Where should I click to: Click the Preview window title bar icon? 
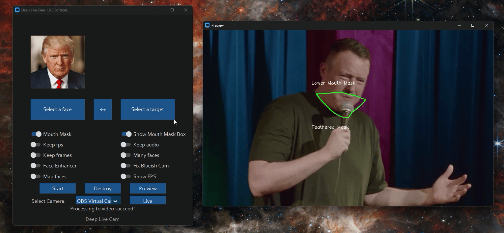tap(207, 25)
